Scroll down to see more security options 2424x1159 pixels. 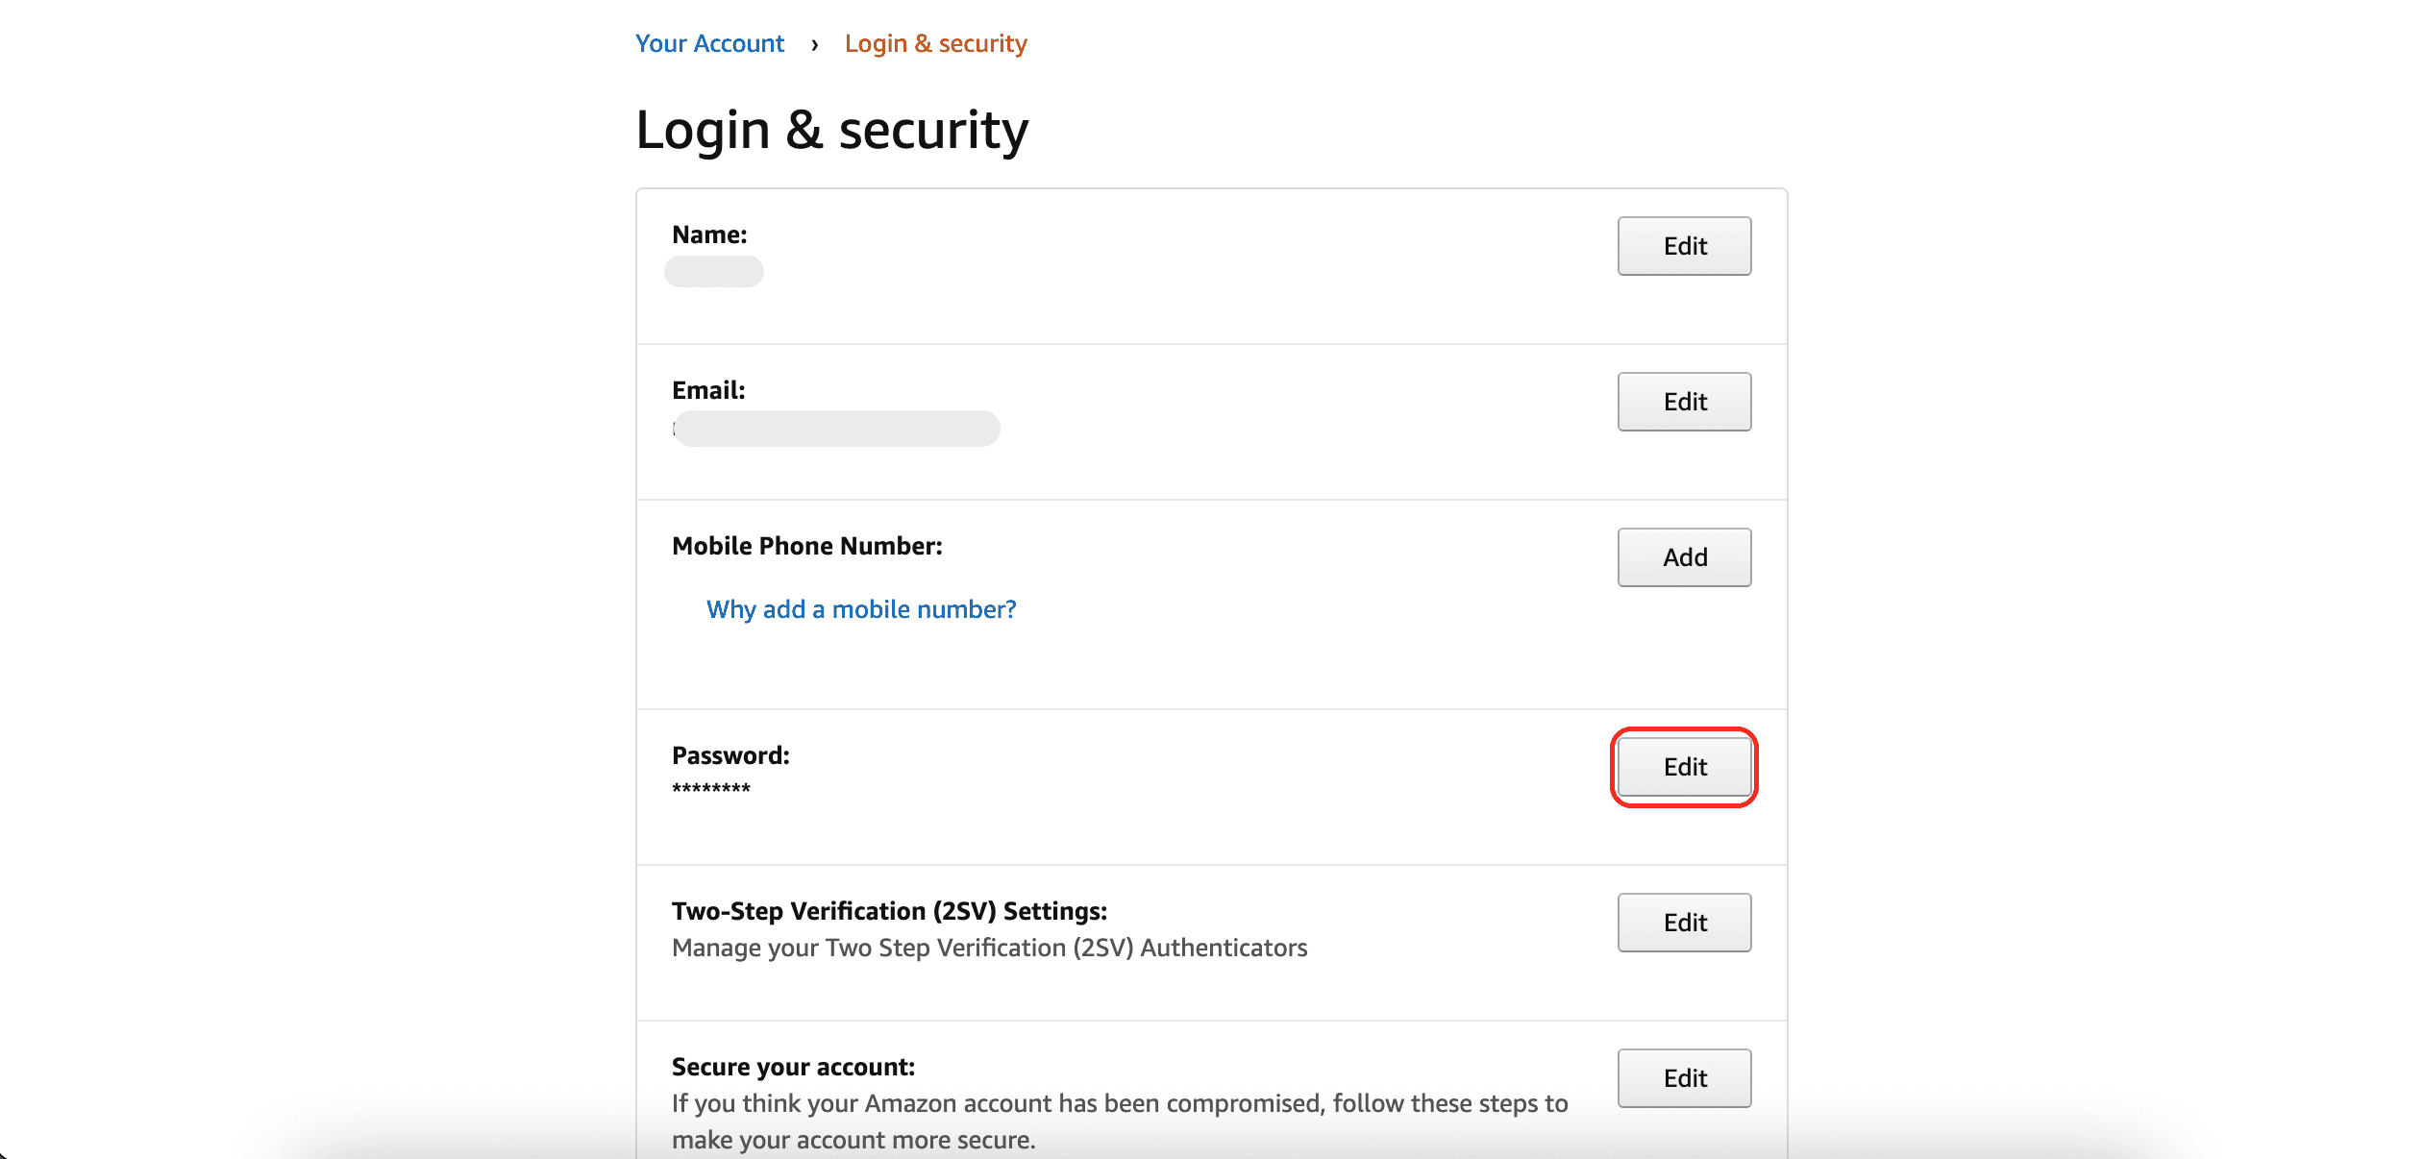click(x=1684, y=767)
